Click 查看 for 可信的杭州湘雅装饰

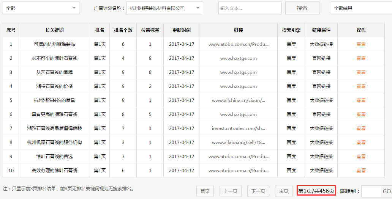coord(361,44)
